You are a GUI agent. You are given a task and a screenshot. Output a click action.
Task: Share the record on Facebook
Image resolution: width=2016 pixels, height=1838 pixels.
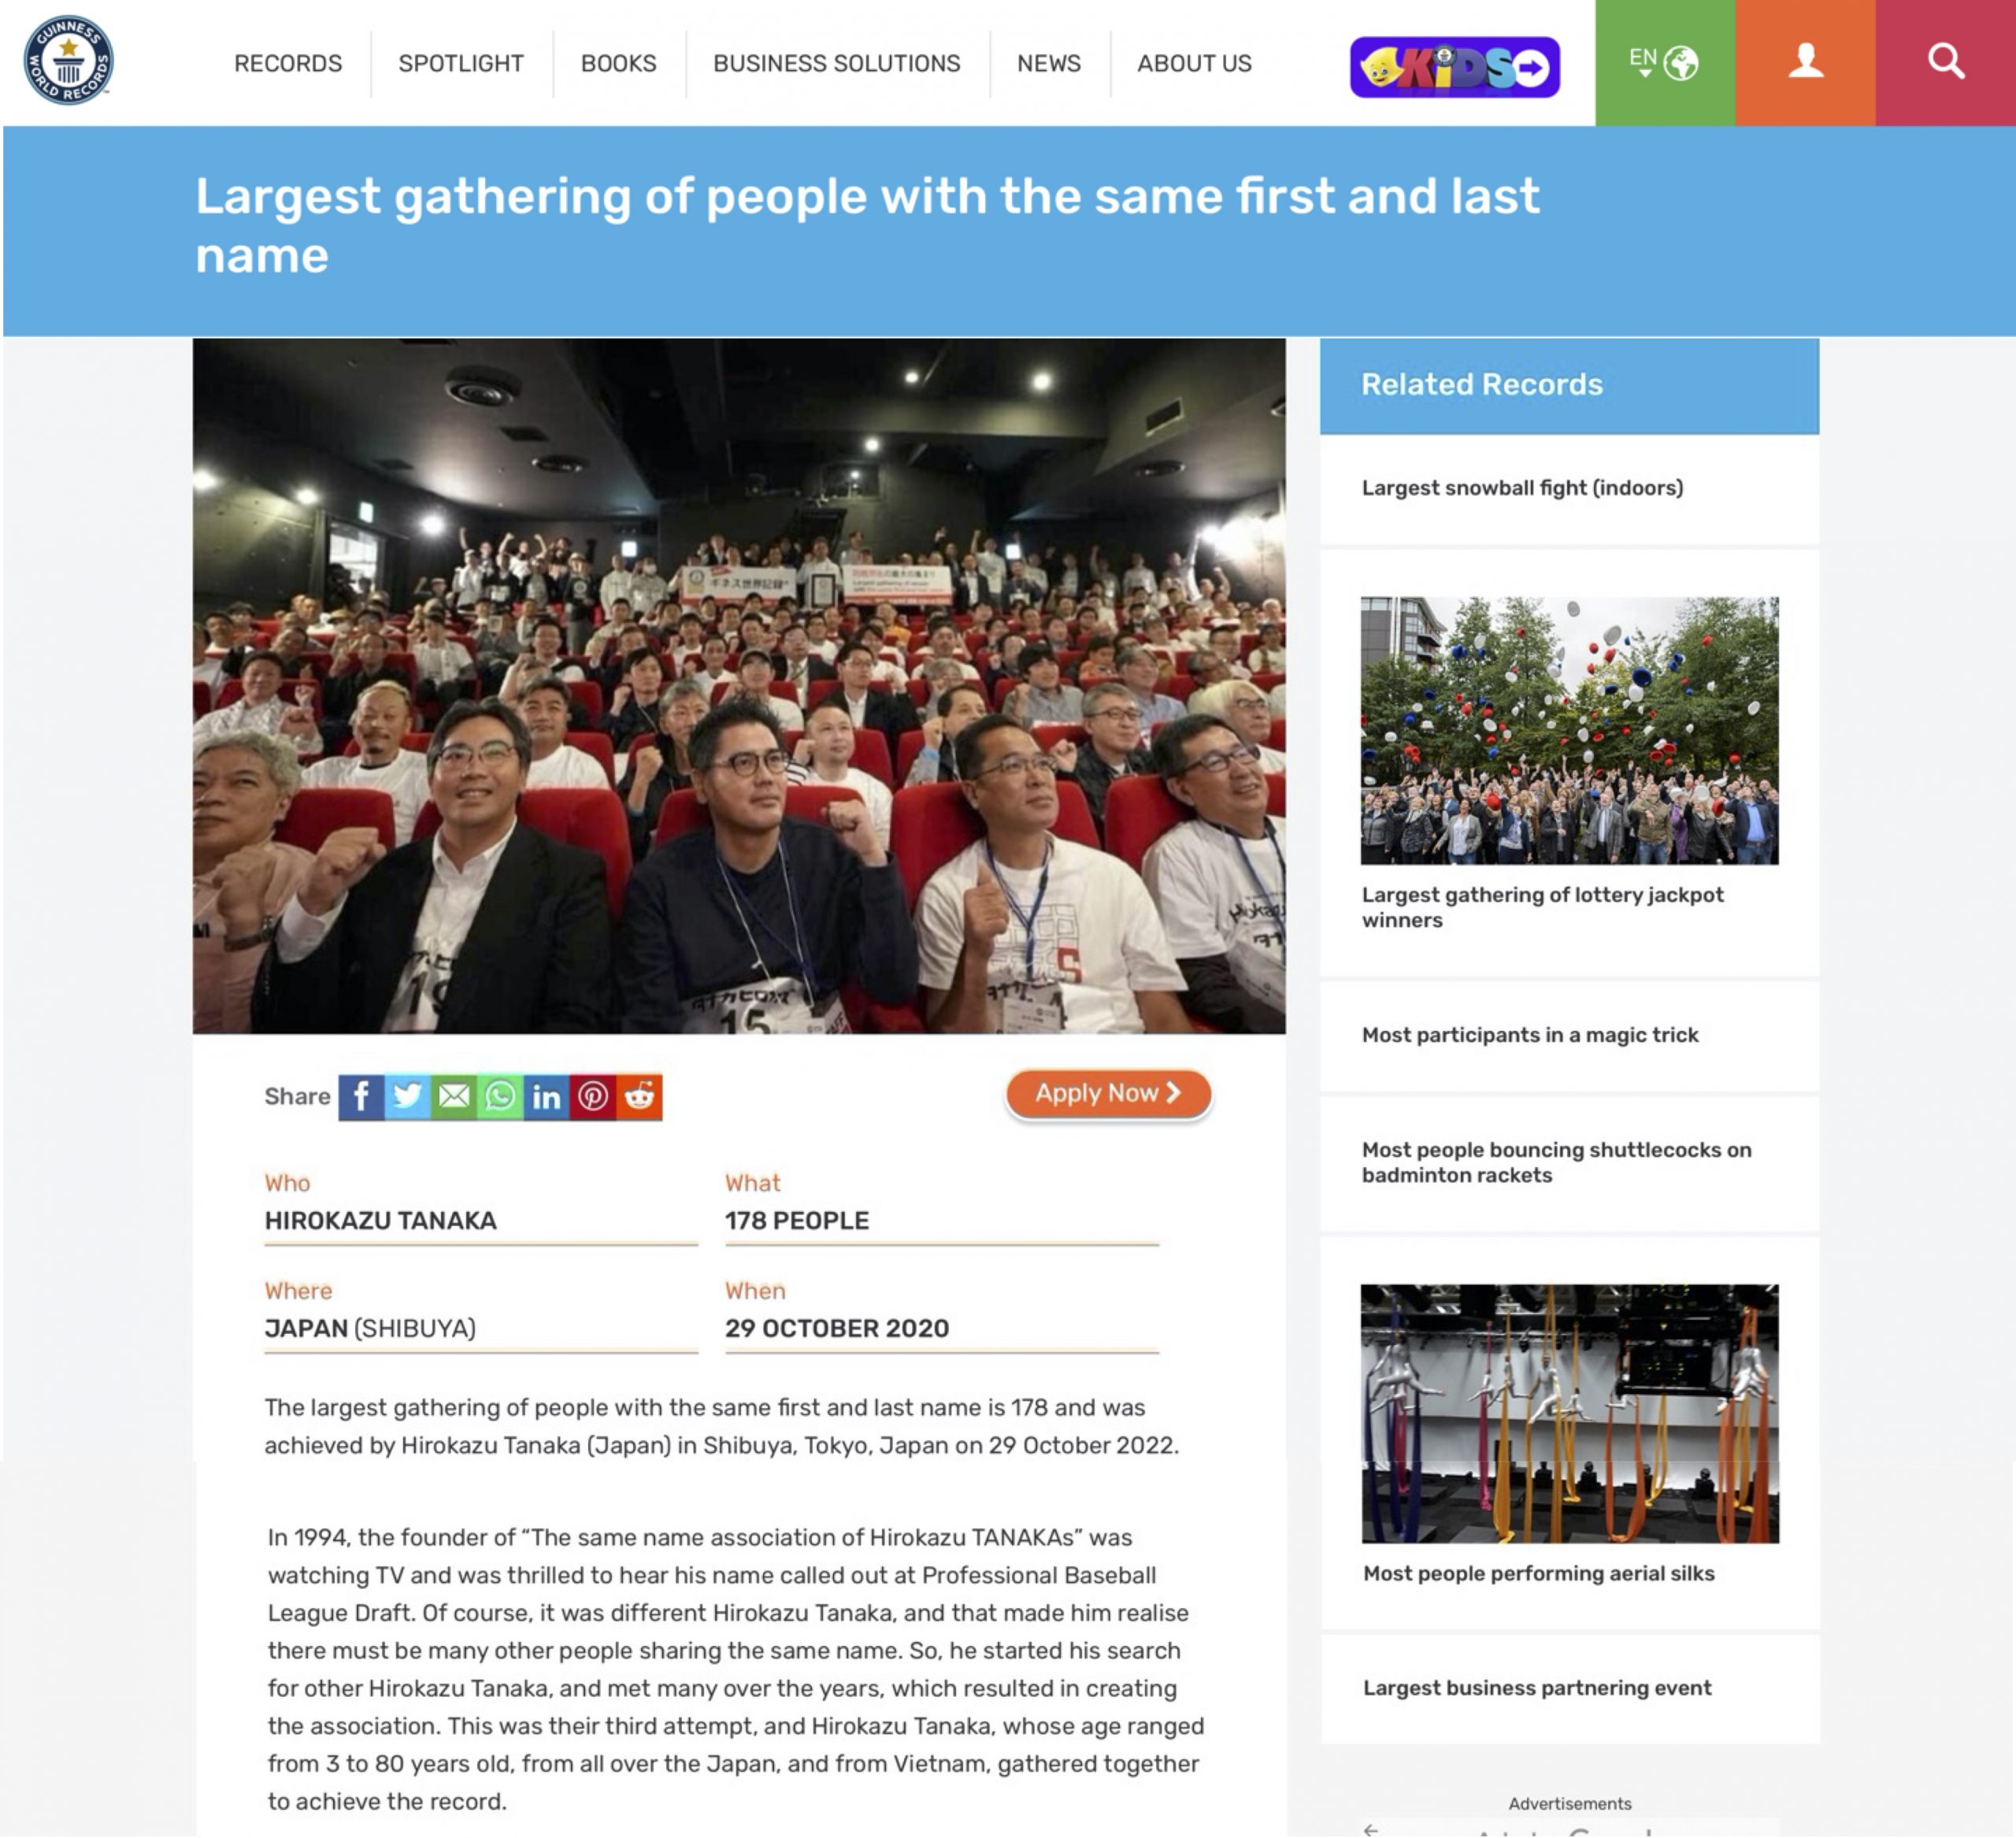coord(361,1097)
